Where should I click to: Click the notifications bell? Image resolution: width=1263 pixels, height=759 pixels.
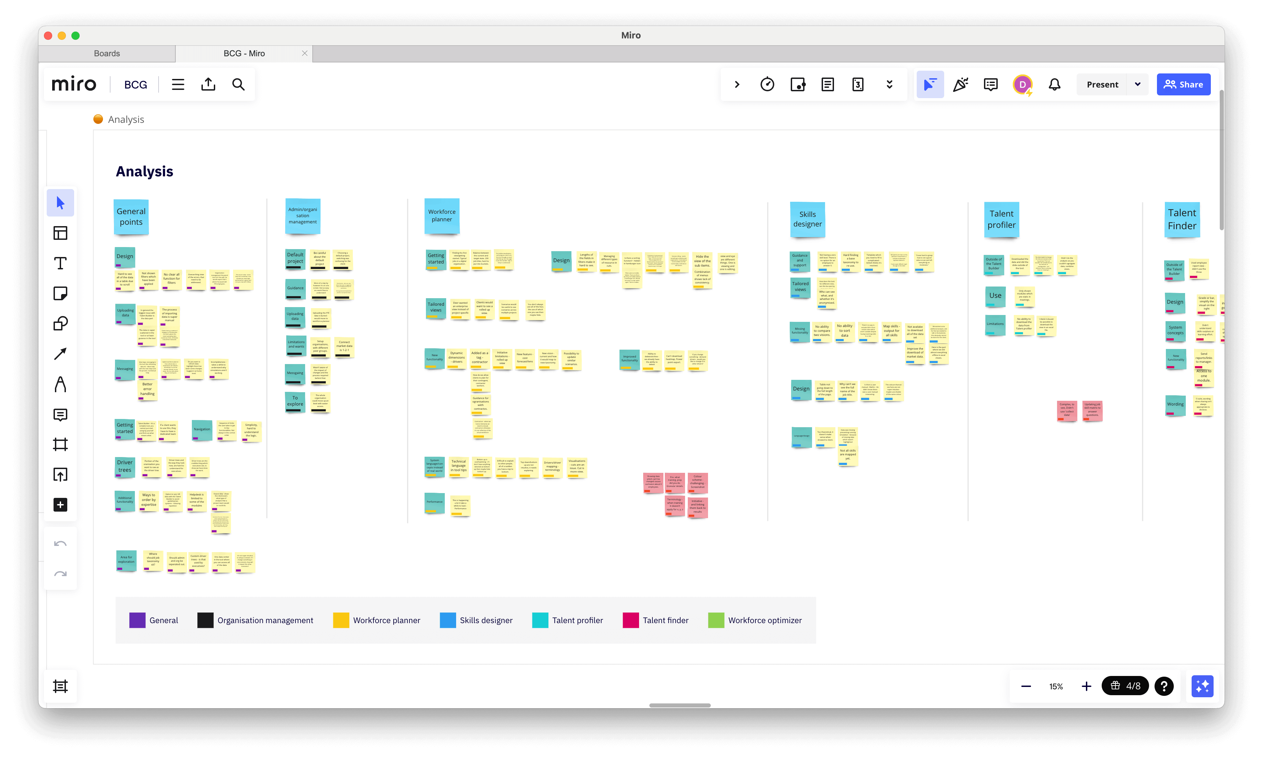click(1054, 84)
